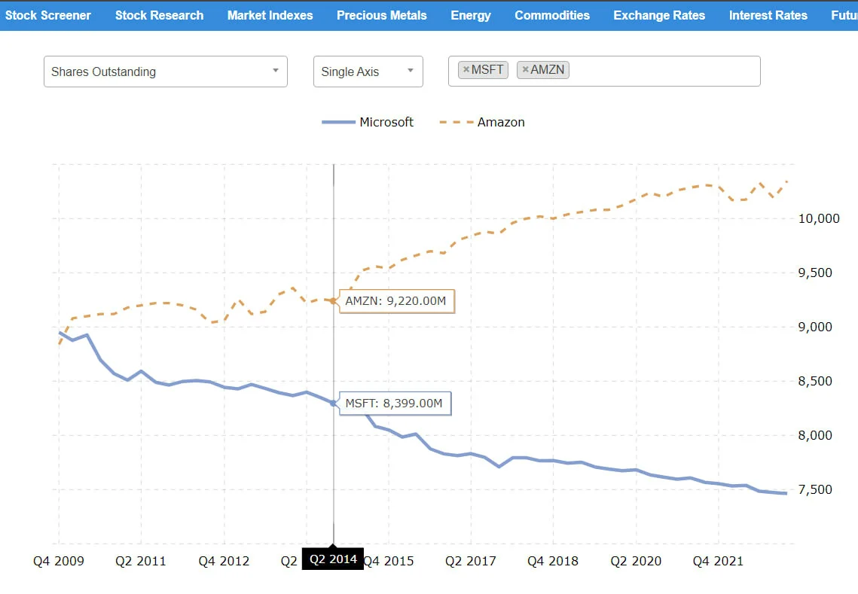Click the 7,500 y-axis value
This screenshot has height=594, width=858.
pyautogui.click(x=815, y=489)
